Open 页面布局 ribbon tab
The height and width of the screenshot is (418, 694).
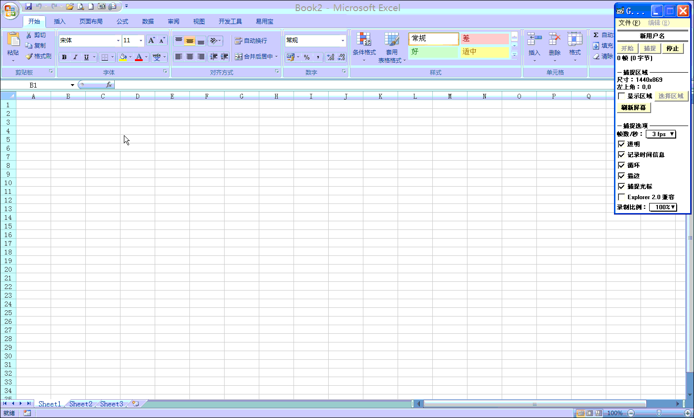point(91,22)
